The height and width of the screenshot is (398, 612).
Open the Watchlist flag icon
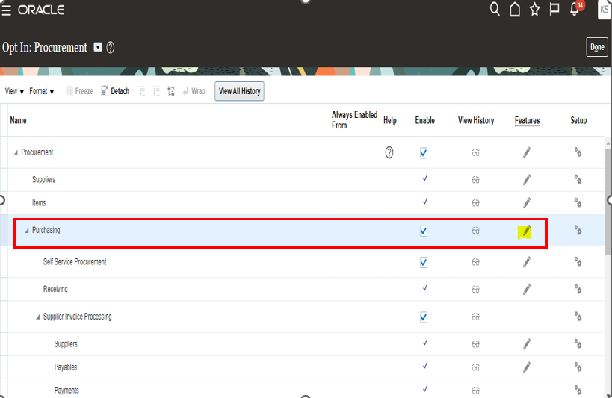coord(554,10)
